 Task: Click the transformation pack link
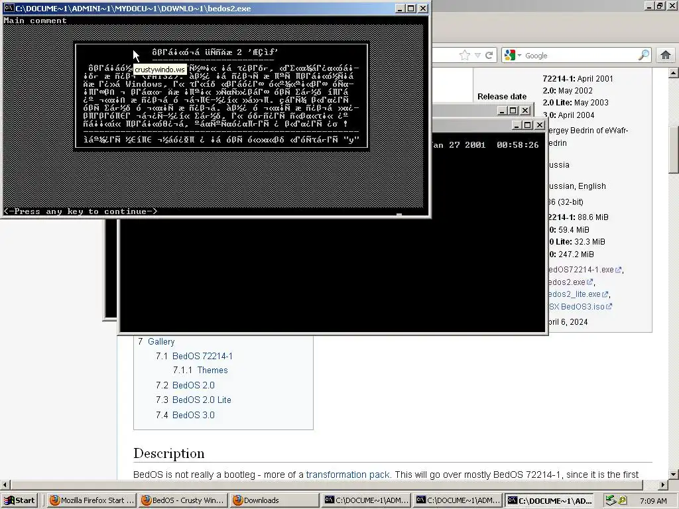click(347, 475)
